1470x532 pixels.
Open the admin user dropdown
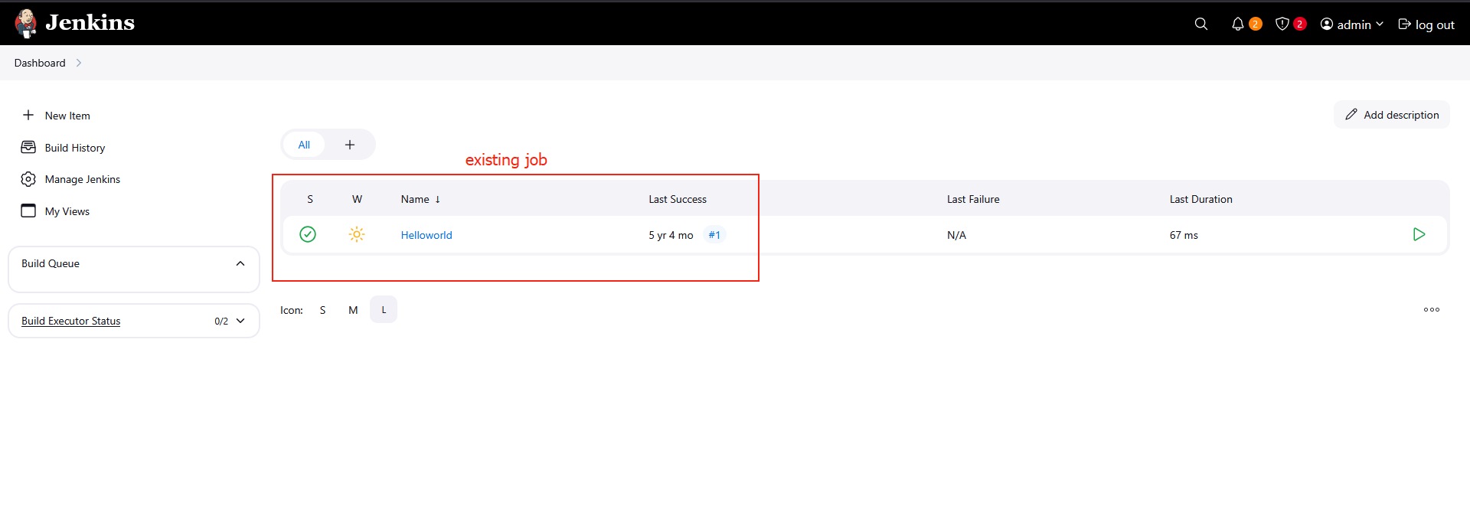1352,24
